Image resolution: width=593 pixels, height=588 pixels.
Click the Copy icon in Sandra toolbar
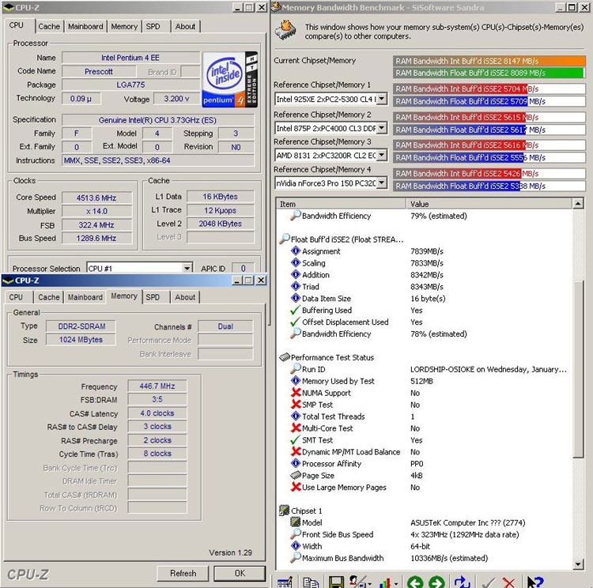(311, 582)
